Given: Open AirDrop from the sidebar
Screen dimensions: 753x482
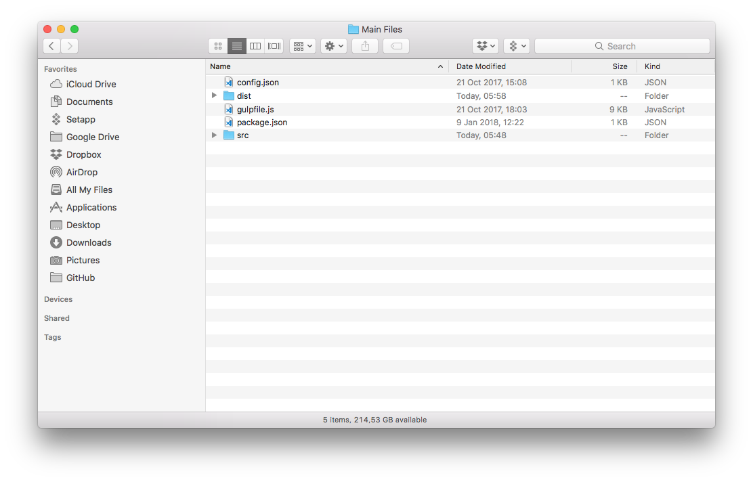Looking at the screenshot, I should pos(74,172).
